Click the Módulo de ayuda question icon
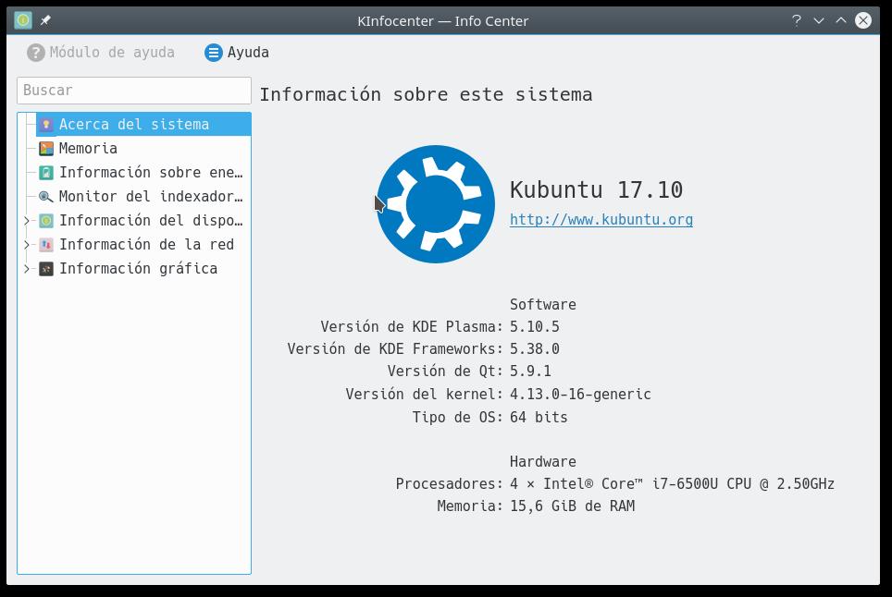 tap(35, 53)
